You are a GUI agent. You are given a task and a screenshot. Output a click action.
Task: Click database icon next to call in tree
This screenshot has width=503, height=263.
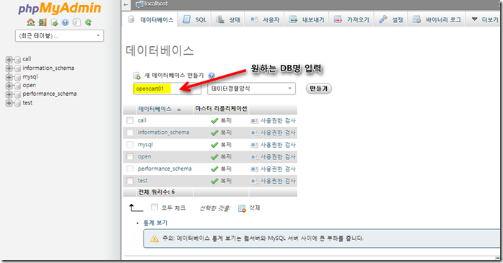(x=17, y=60)
